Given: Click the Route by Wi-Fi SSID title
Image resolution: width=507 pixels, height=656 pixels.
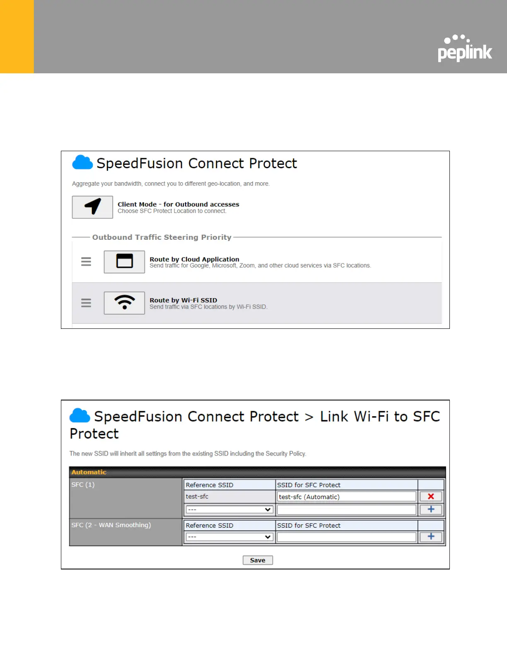Looking at the screenshot, I should click(x=183, y=300).
